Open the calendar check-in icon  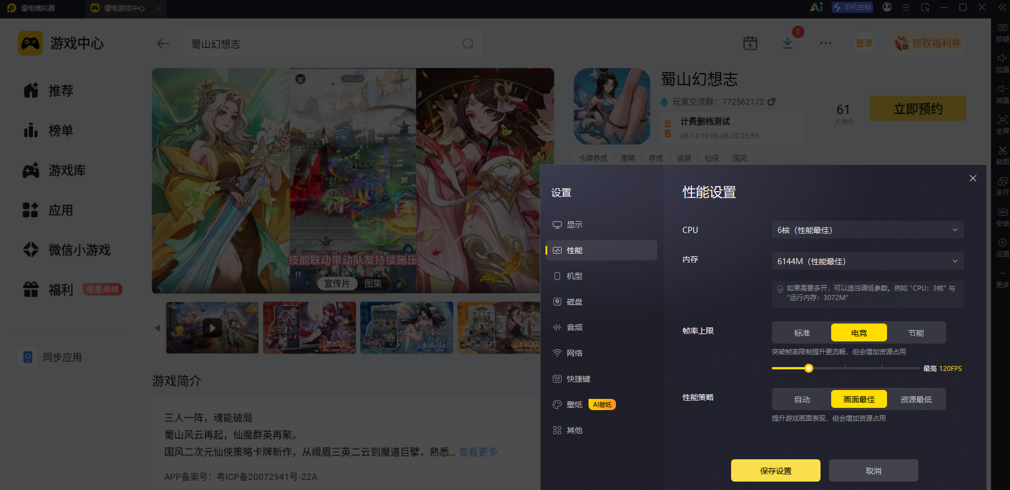pos(750,43)
